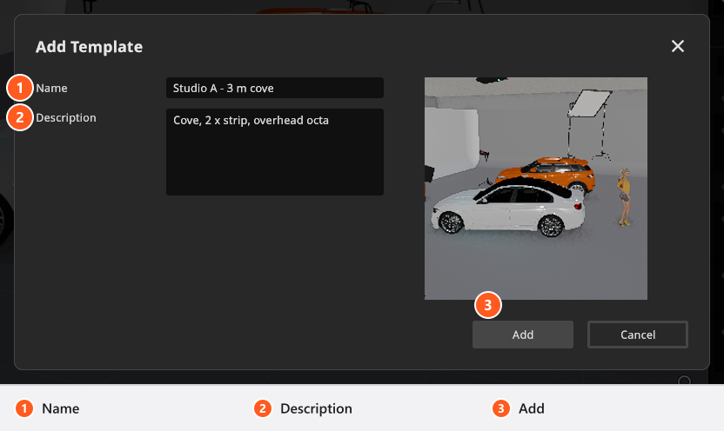
Task: Click the Cancel button
Action: click(x=638, y=335)
